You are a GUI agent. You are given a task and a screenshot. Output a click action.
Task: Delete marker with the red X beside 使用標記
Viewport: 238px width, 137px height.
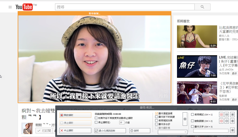tap(221, 115)
